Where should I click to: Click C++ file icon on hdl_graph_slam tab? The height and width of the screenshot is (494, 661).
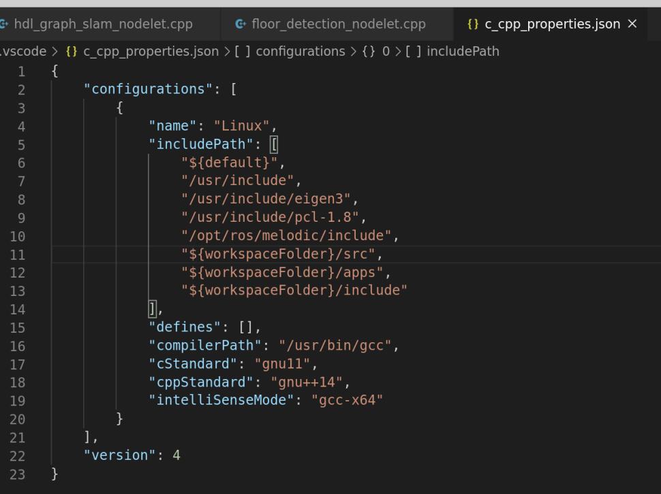tap(4, 24)
